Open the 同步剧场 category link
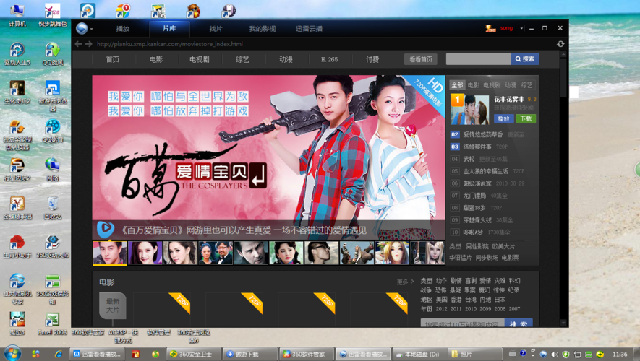Screen dimensions: 640x361 [487, 258]
